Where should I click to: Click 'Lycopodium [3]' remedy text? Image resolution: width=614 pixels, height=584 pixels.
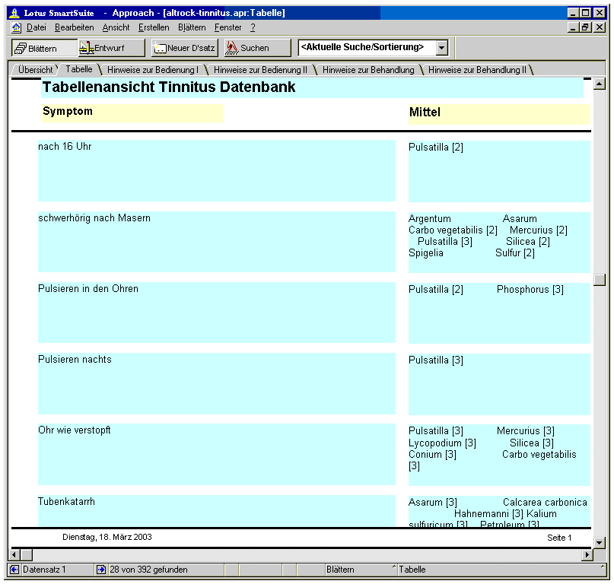point(442,443)
